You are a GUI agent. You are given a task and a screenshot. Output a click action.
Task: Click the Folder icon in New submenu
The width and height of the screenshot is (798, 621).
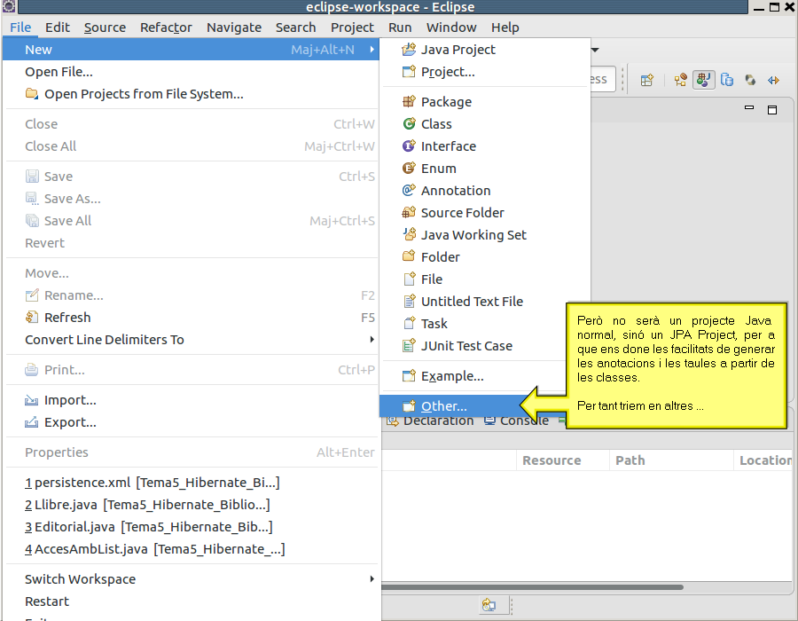[409, 256]
